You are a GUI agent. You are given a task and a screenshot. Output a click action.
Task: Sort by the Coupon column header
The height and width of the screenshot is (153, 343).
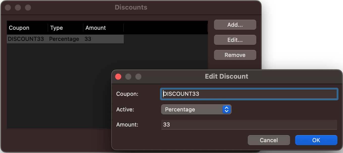click(27, 28)
